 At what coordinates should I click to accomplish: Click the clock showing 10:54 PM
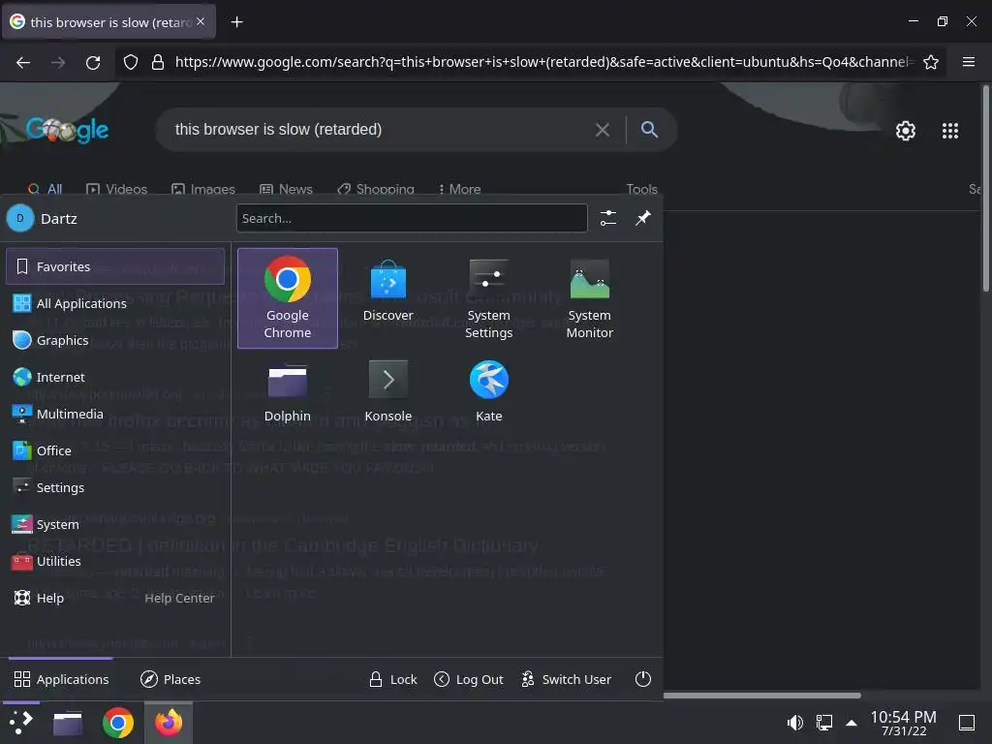click(x=904, y=723)
